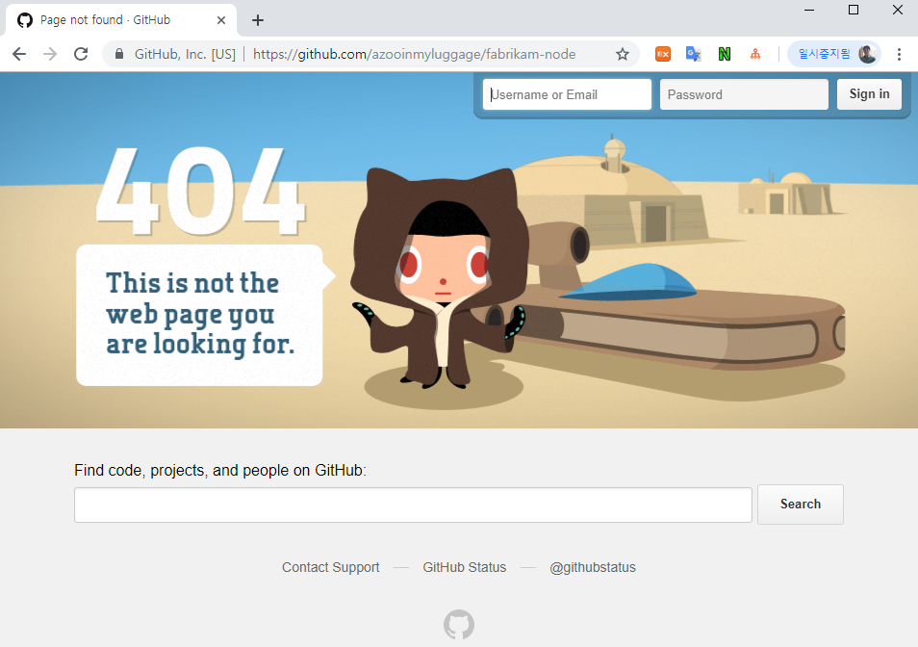Viewport: 918px width, 647px height.
Task: Click the padlock site security icon
Action: [119, 55]
